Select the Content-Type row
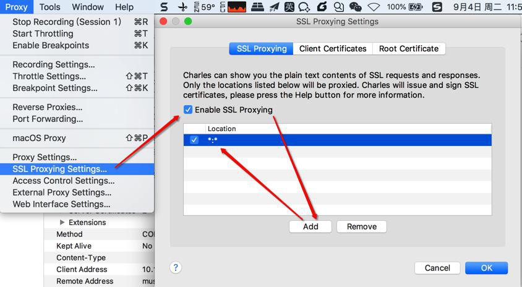 point(99,257)
